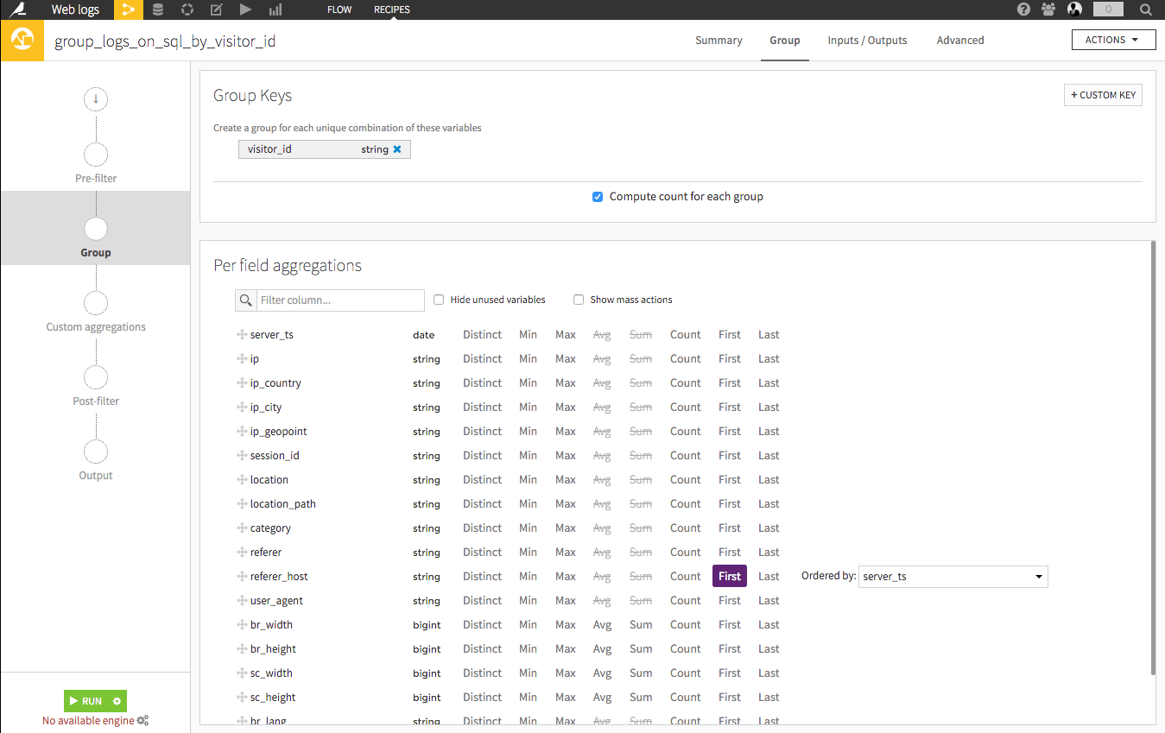
Task: Open the Notebooks edit icon
Action: [x=216, y=9]
